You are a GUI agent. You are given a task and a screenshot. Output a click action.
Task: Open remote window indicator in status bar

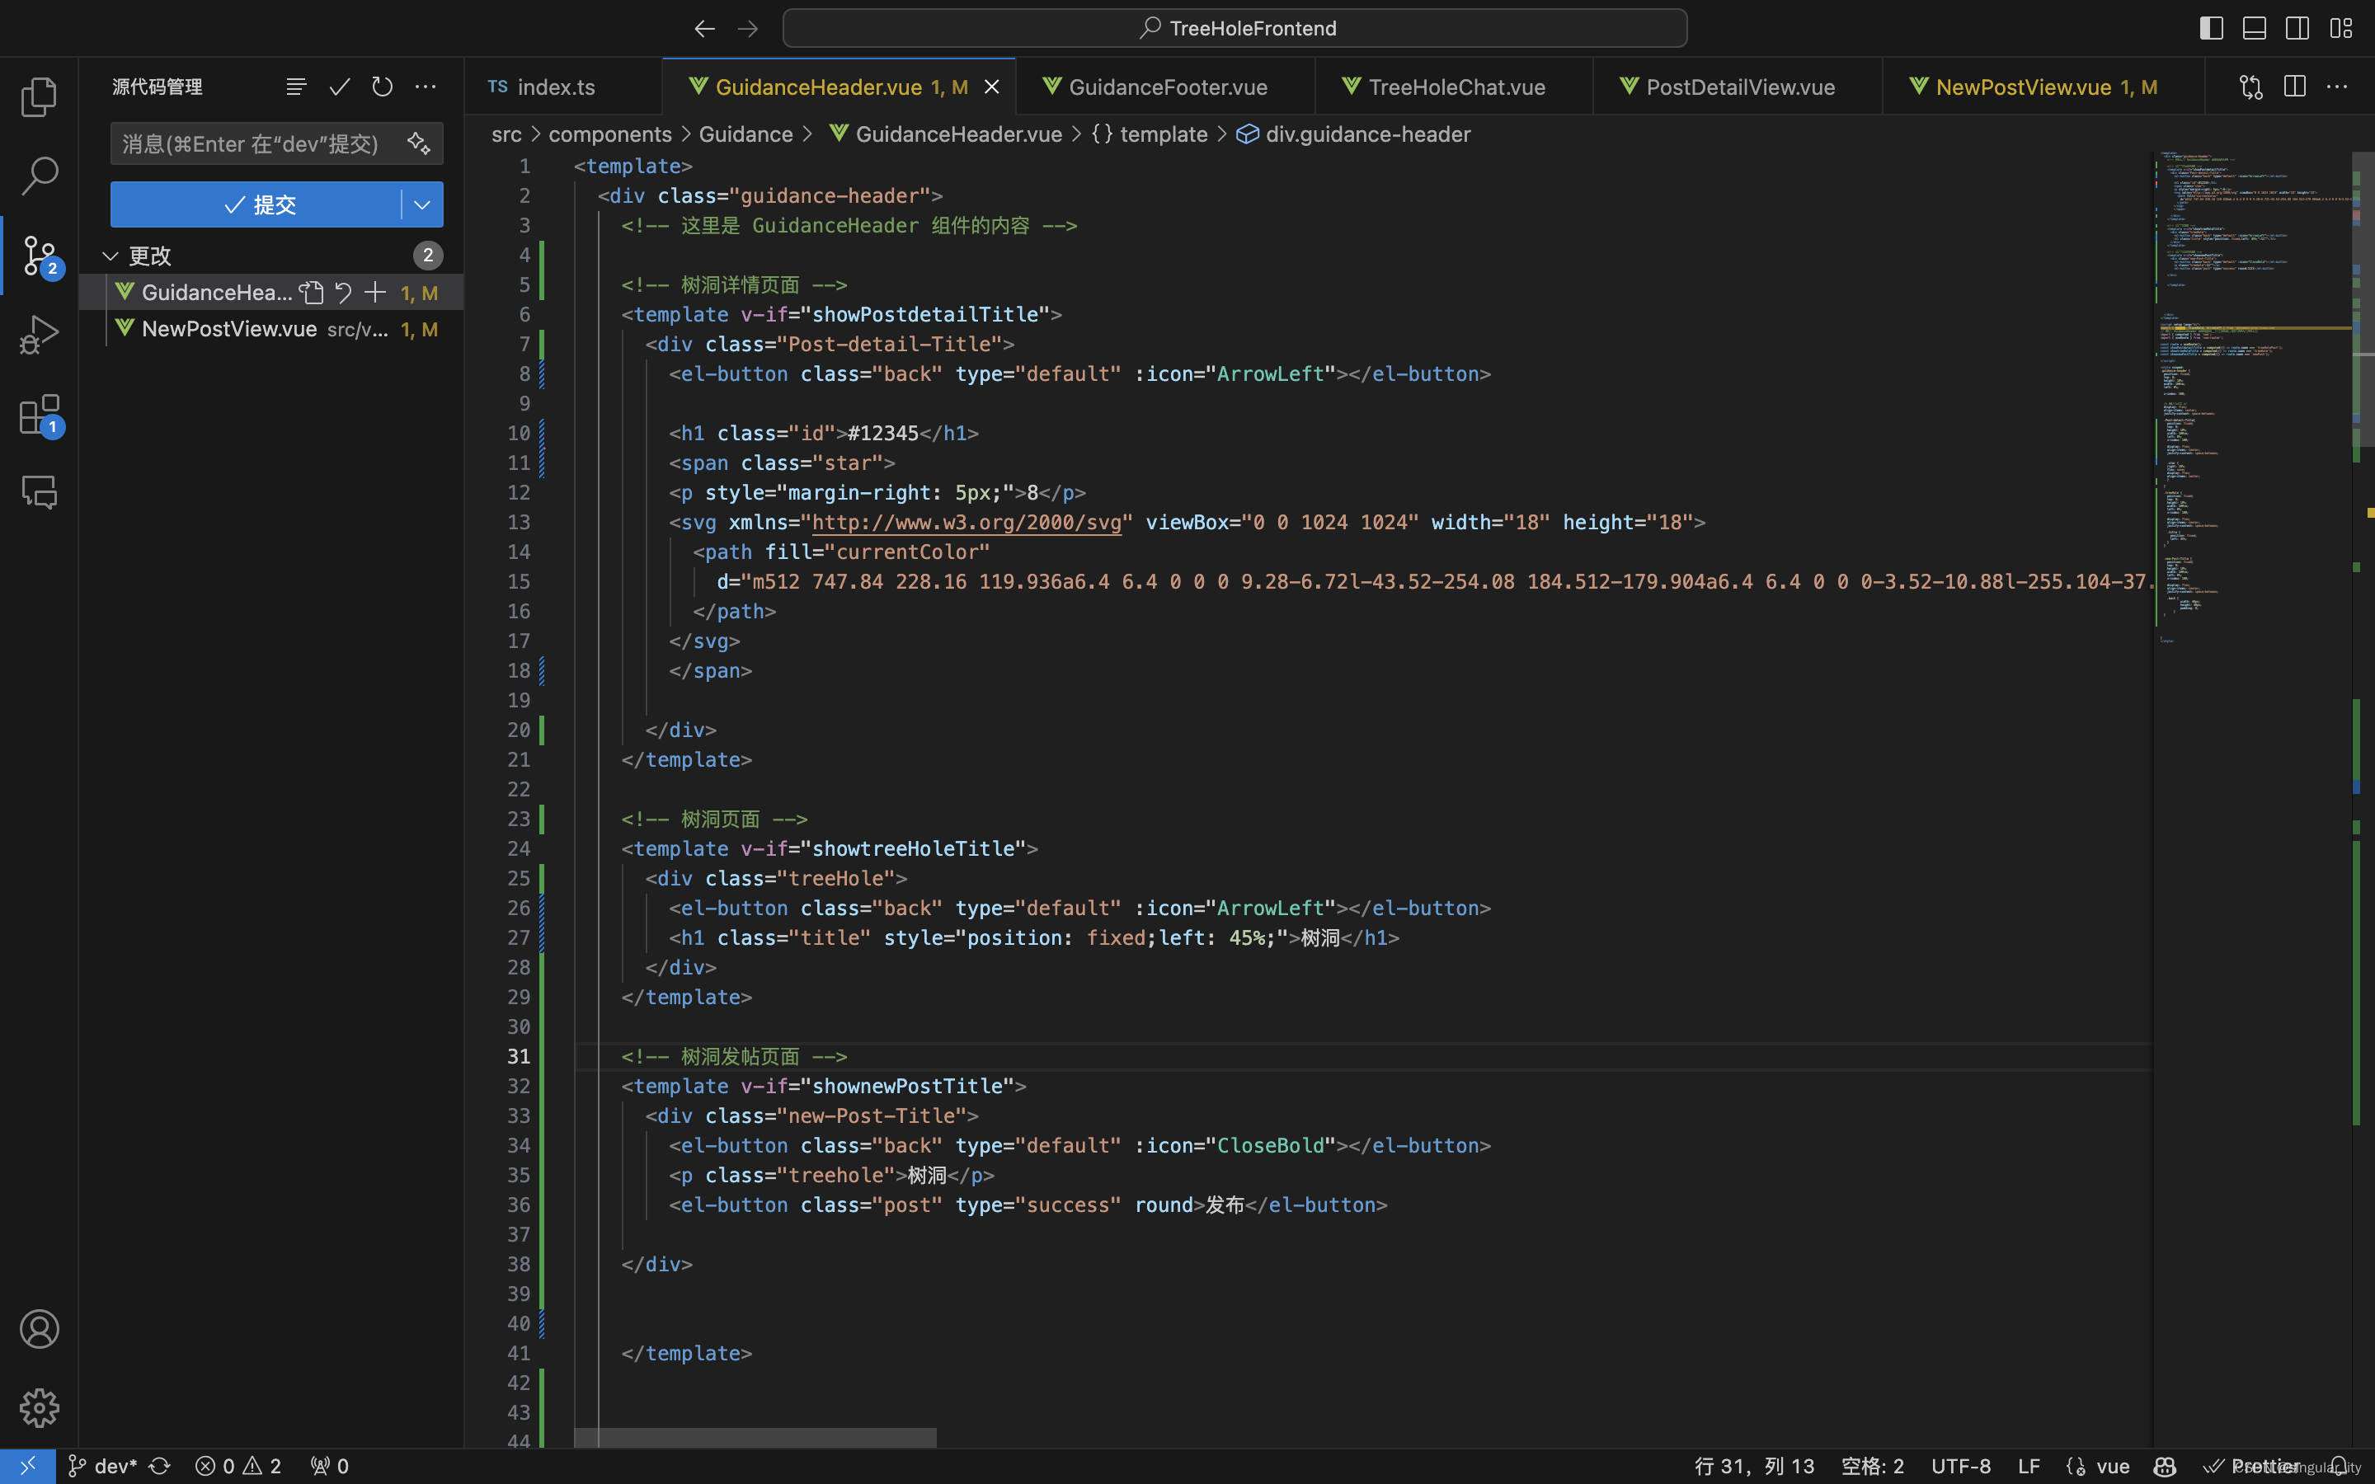[x=27, y=1465]
